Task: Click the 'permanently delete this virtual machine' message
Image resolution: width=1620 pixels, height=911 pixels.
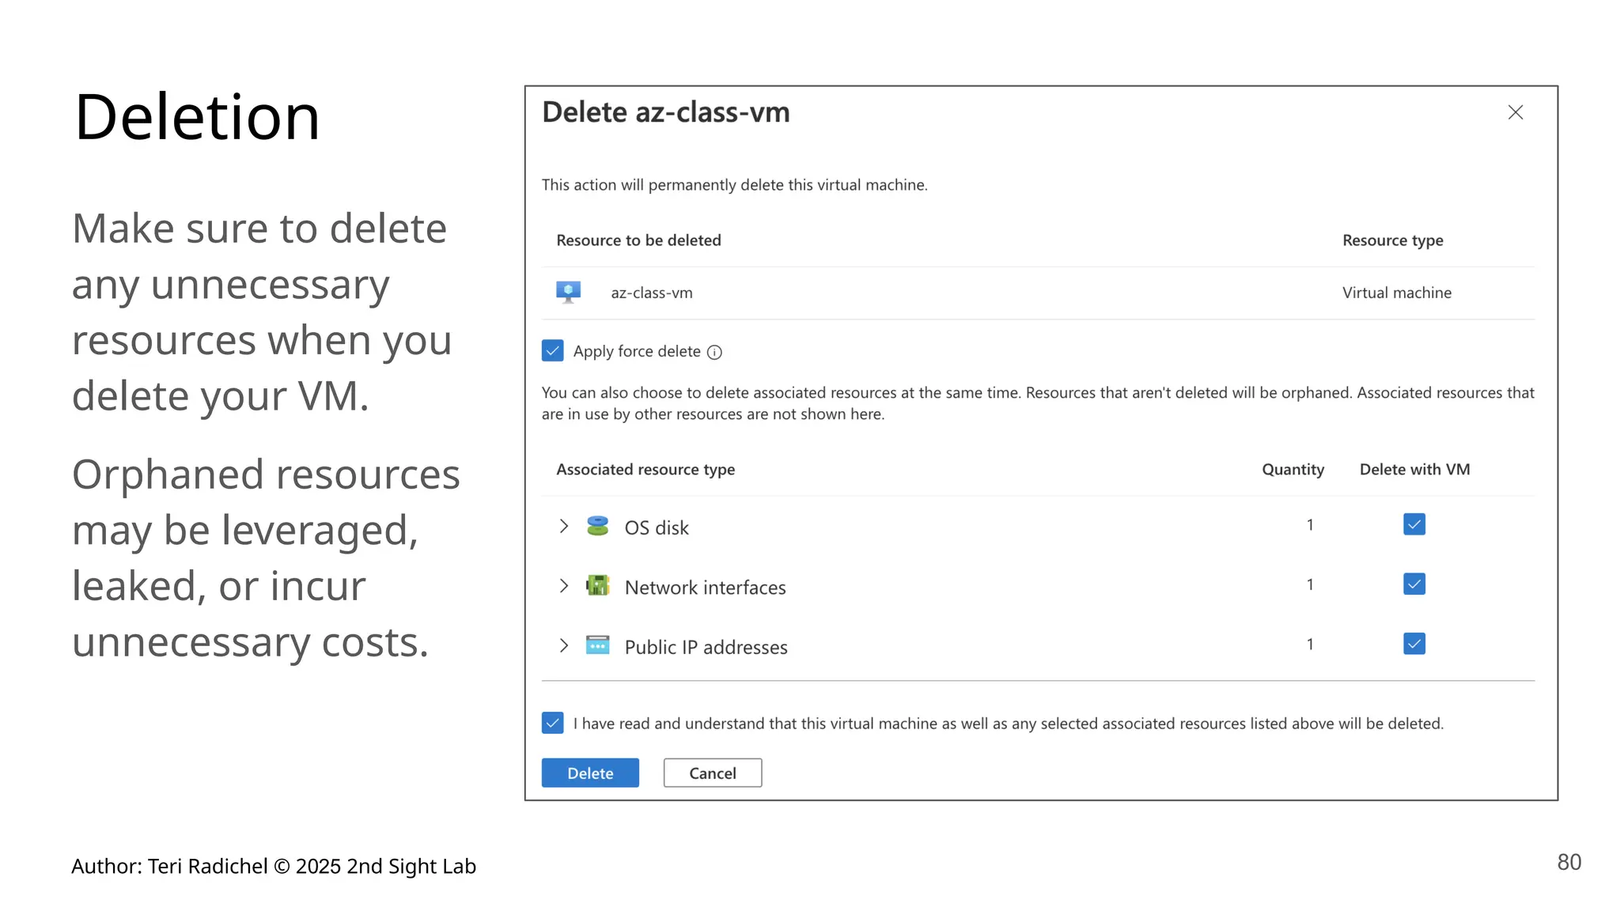Action: [x=735, y=185]
